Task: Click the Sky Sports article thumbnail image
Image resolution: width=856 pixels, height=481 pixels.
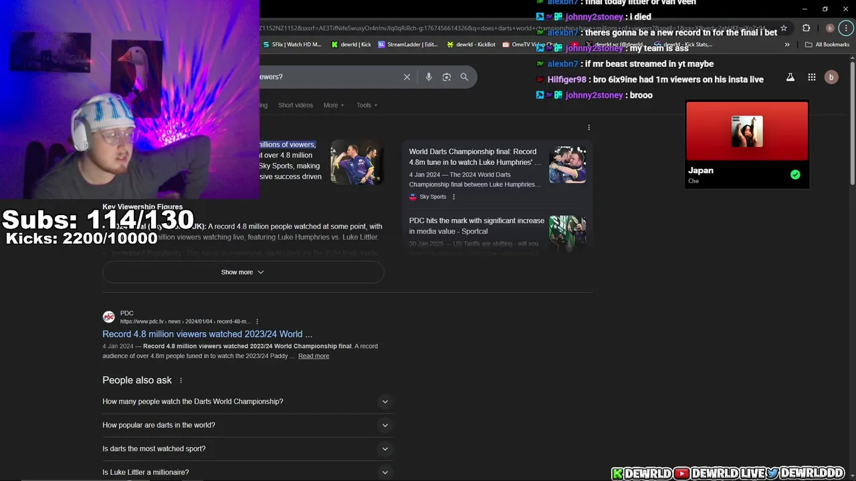Action: (x=568, y=165)
